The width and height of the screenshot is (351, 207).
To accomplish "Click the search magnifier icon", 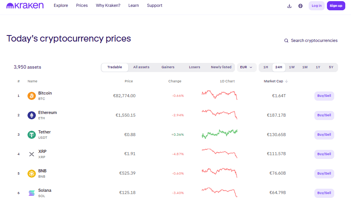I will click(x=286, y=40).
